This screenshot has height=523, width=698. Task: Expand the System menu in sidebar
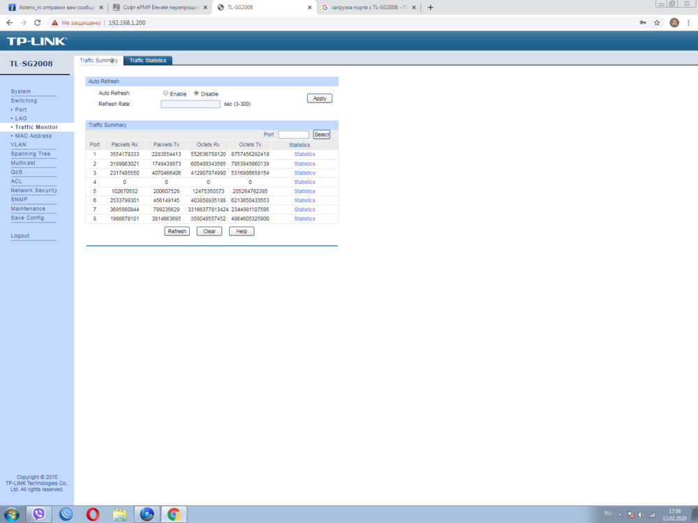[21, 91]
